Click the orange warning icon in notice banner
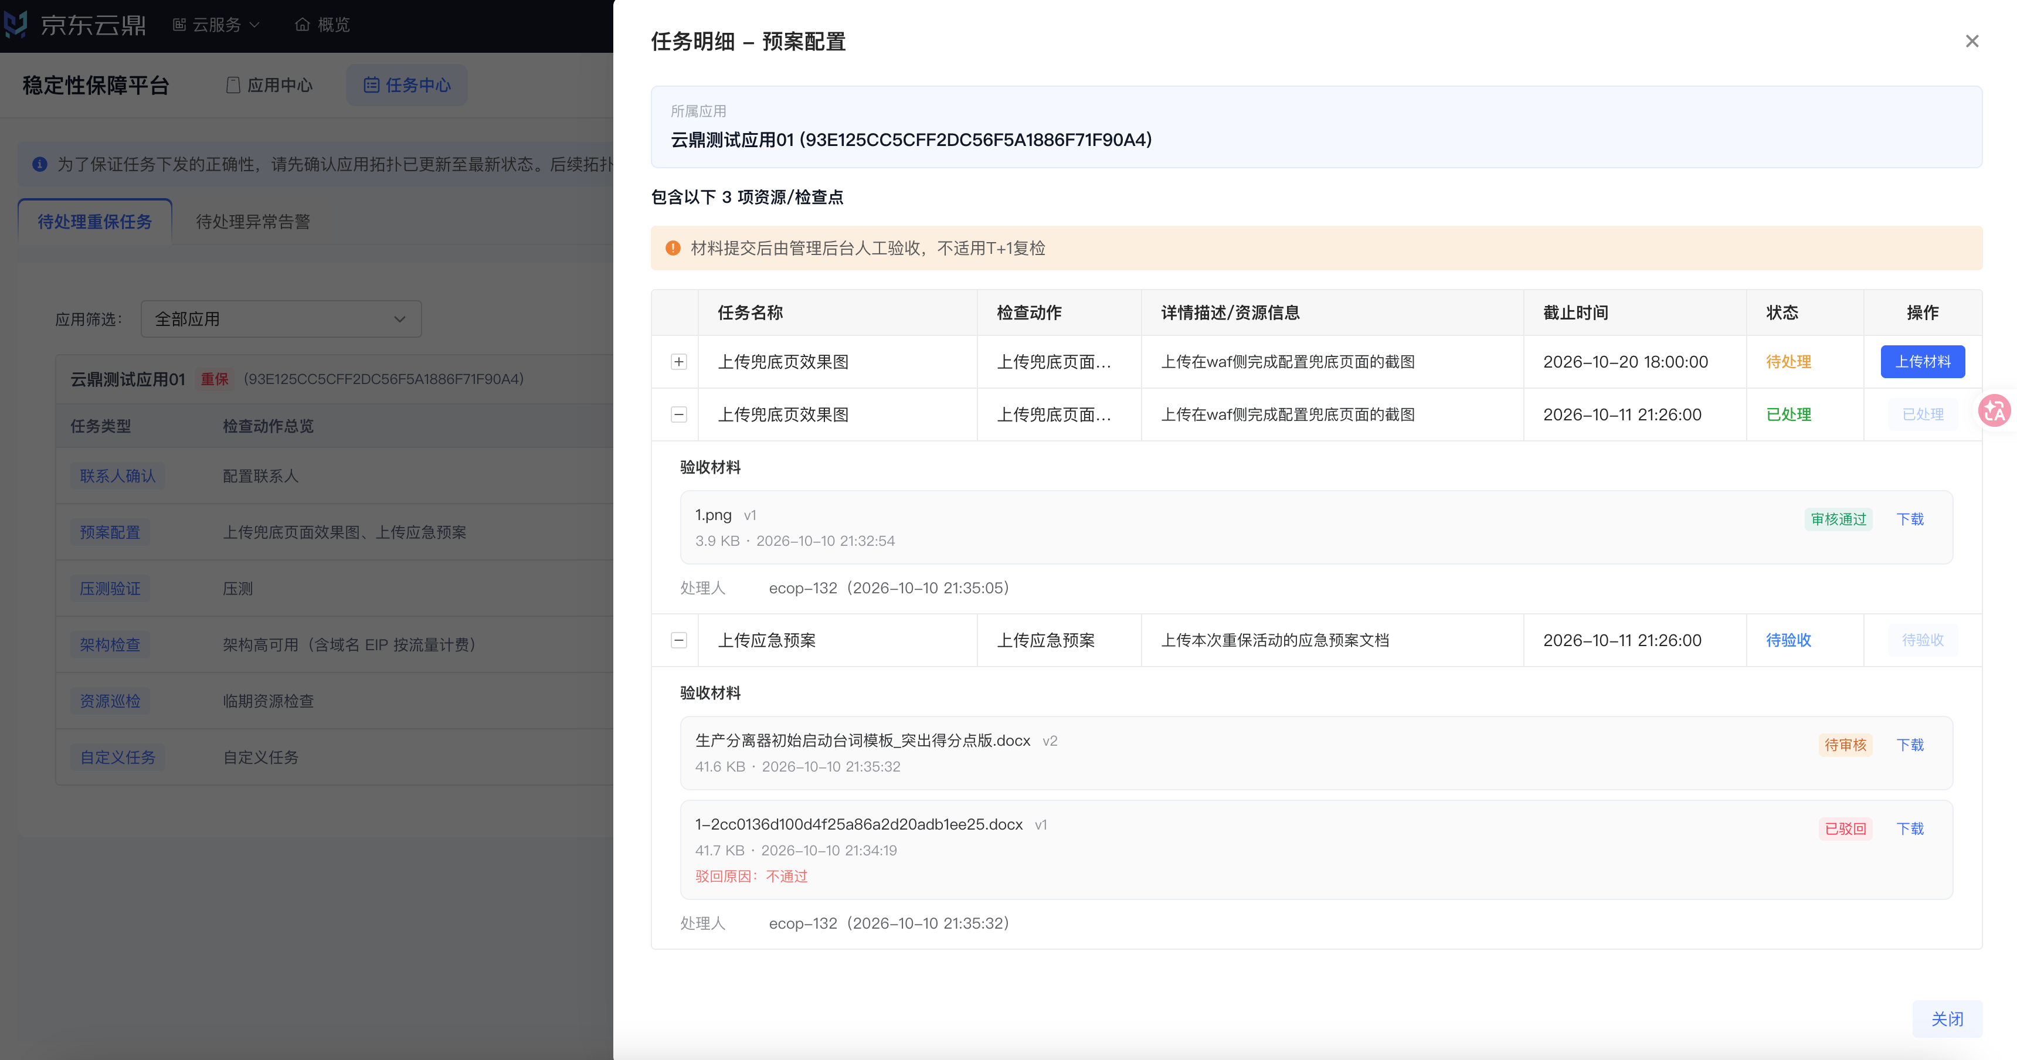2017x1060 pixels. [673, 248]
